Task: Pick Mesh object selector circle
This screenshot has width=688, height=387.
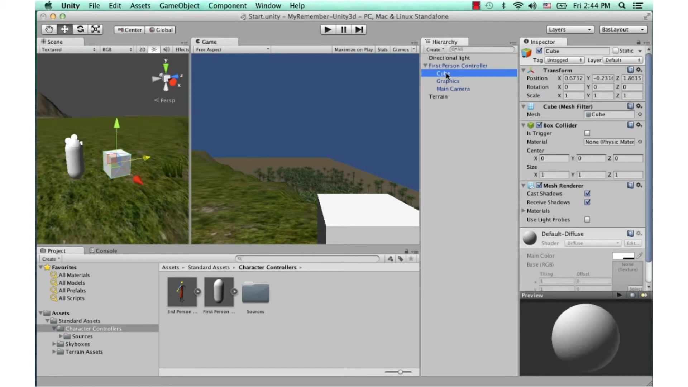Action: click(x=640, y=114)
